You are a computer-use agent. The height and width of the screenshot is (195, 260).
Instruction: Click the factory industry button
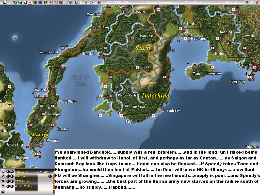(x=3, y=192)
